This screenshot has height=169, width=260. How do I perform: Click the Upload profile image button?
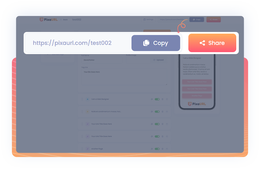pos(158,60)
